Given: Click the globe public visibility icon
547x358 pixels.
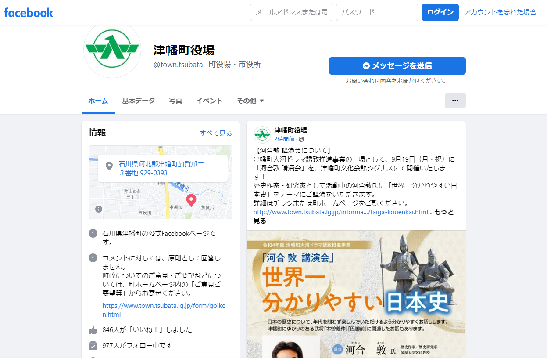Looking at the screenshot, I should (x=301, y=139).
